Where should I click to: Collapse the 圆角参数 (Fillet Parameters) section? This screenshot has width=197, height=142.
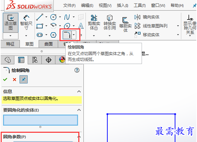coord(79,137)
